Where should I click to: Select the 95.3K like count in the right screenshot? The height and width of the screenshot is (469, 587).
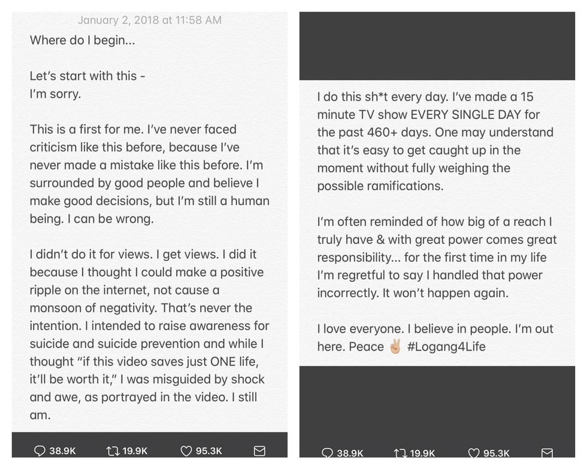coord(497,453)
